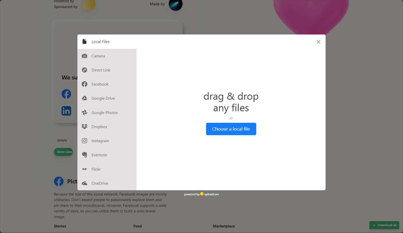Click the Choose a local file button
The width and height of the screenshot is (403, 233).
point(231,129)
